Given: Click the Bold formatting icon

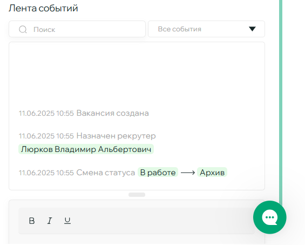Looking at the screenshot, I should point(32,221).
